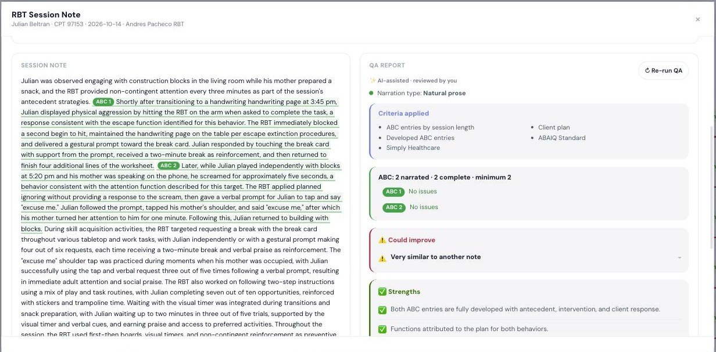The height and width of the screenshot is (352, 716).
Task: Click the 'SESSION NOTE' panel header
Action: (x=44, y=66)
